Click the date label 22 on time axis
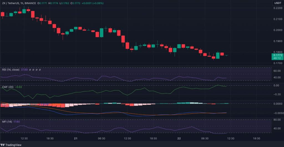Screen dimensions: 284x147 pos(179,138)
